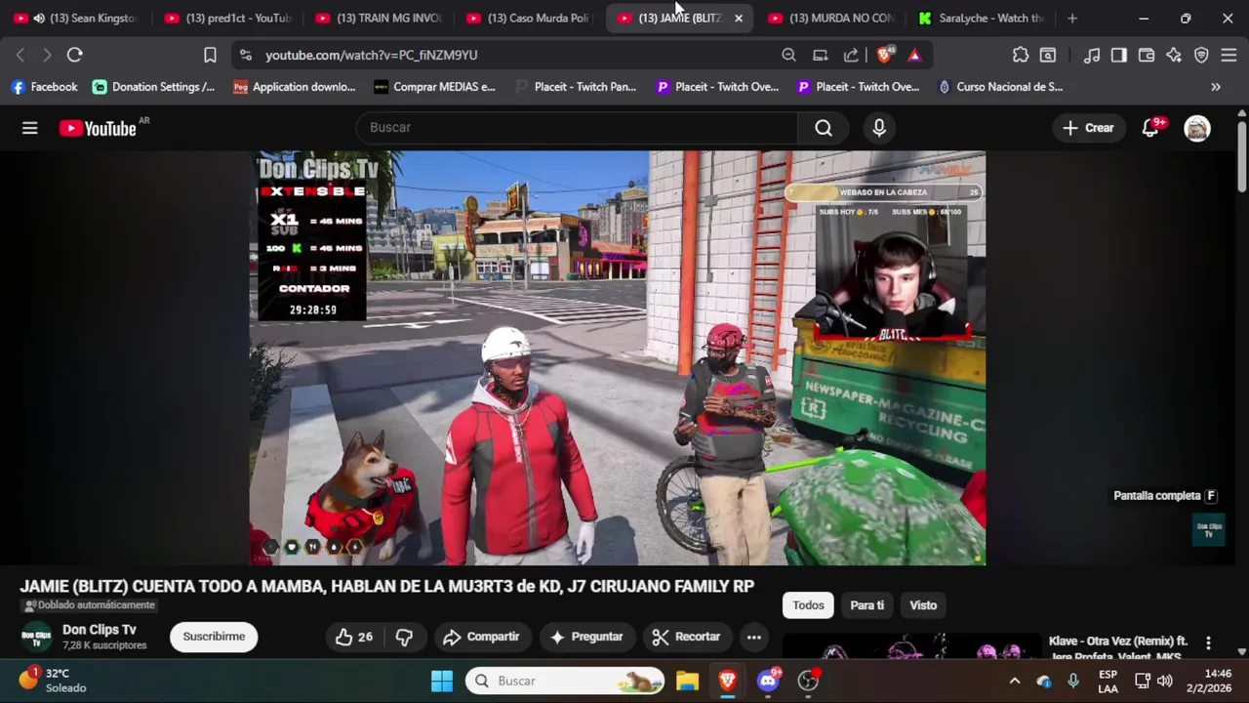Click the Compartir button
The image size is (1249, 703).
[481, 637]
